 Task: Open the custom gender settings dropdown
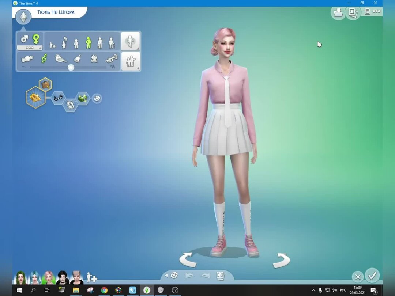pos(30,48)
